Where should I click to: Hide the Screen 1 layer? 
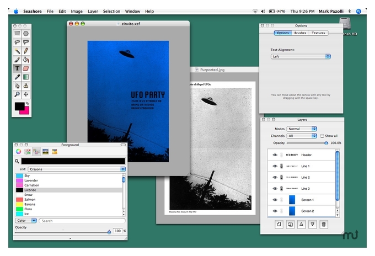(x=275, y=200)
